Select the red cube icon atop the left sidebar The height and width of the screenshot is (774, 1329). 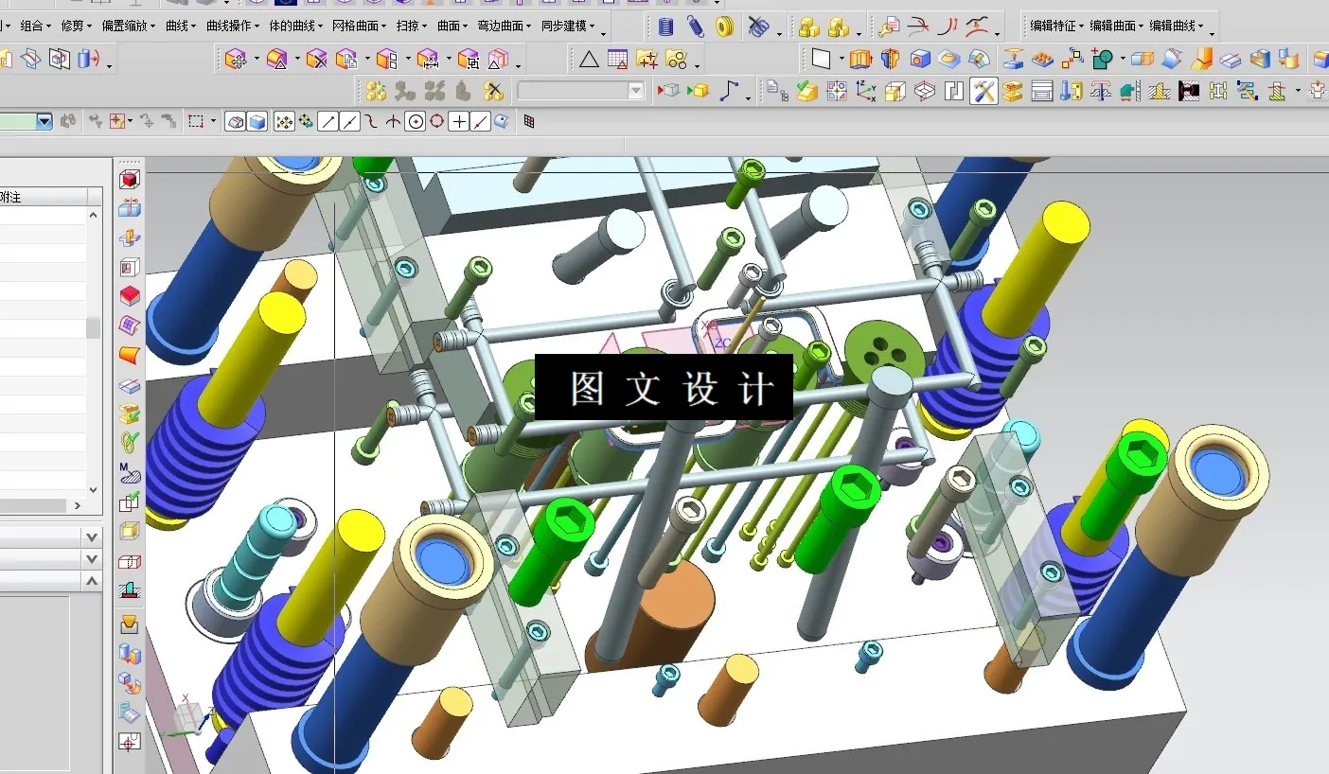click(129, 178)
